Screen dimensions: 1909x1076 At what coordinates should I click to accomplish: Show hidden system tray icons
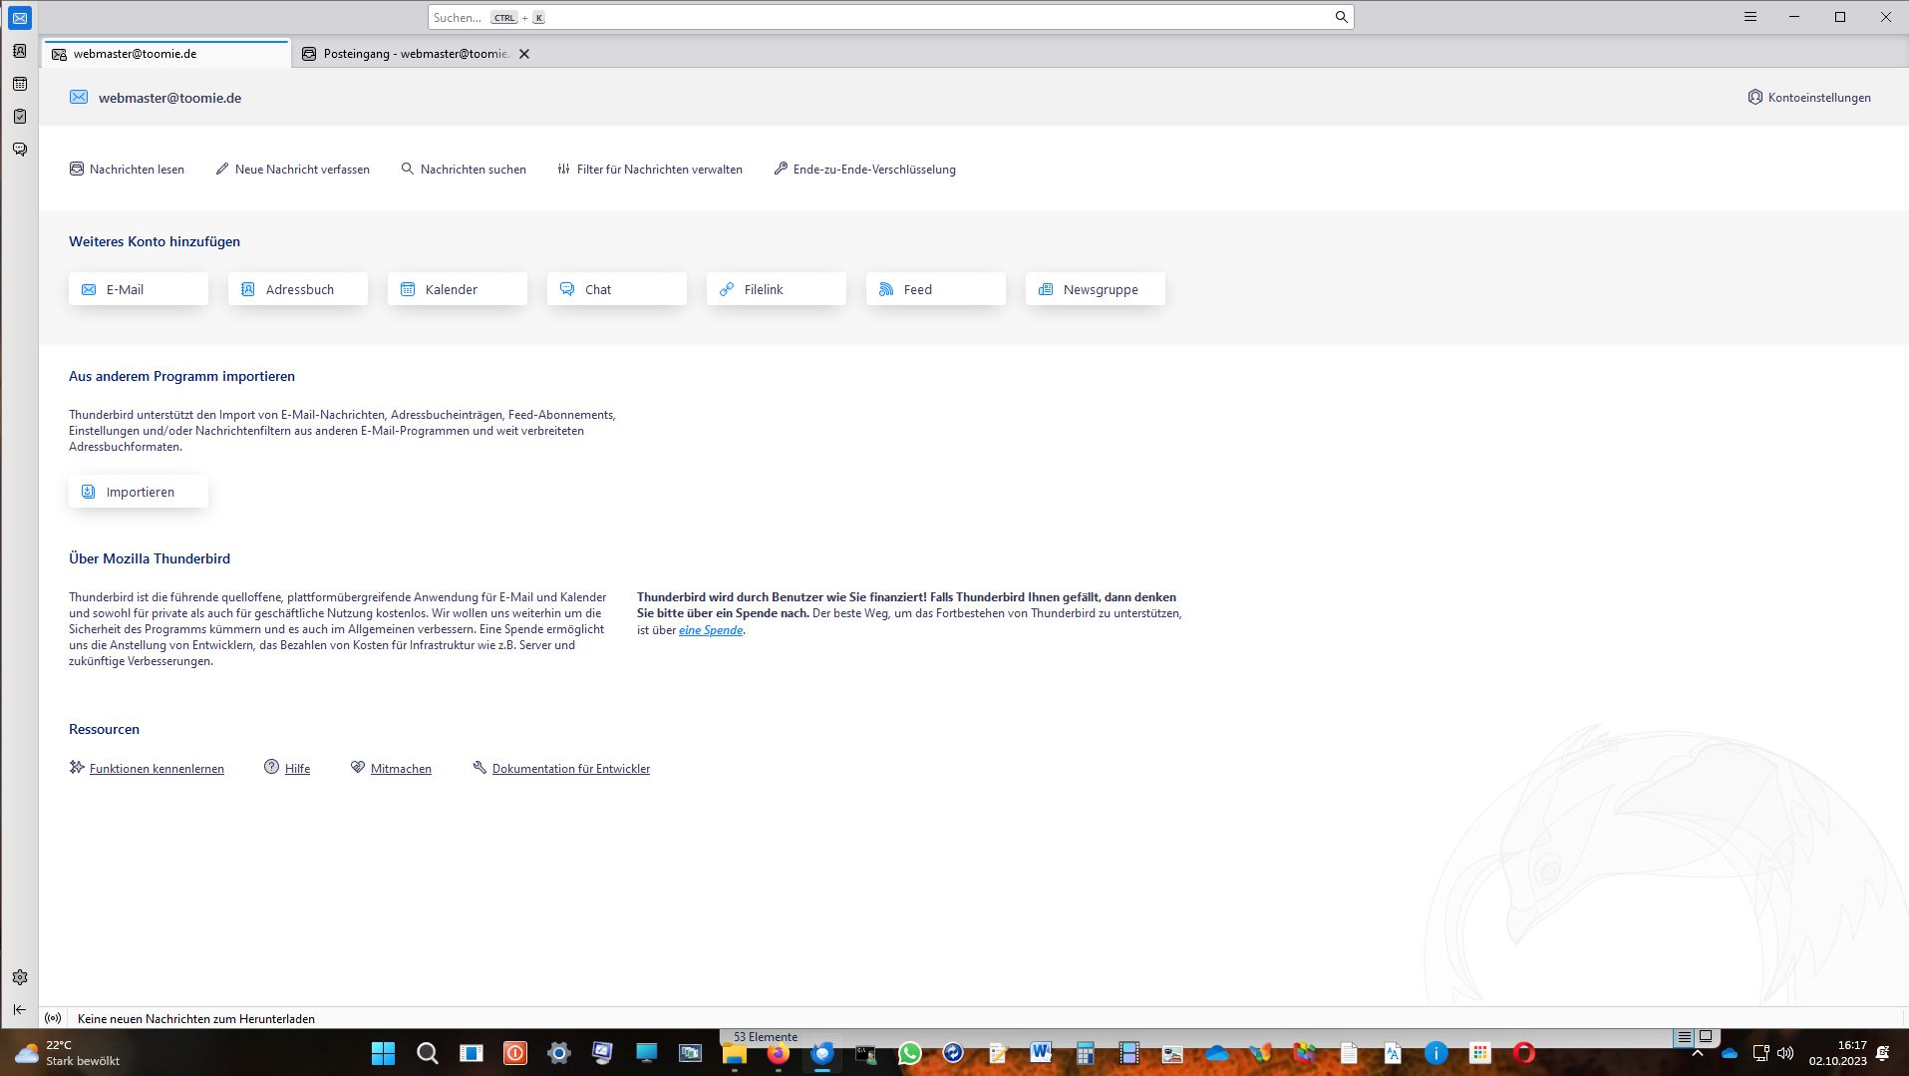(x=1698, y=1053)
